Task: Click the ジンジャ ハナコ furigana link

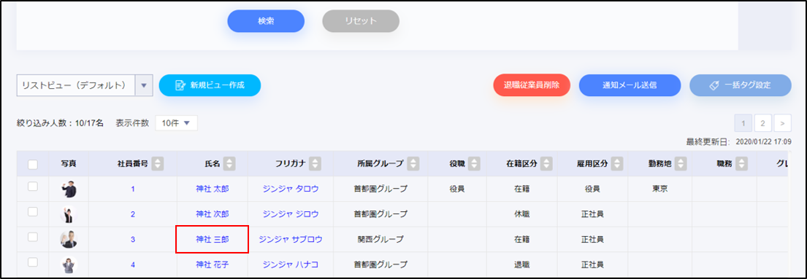Action: click(x=290, y=264)
